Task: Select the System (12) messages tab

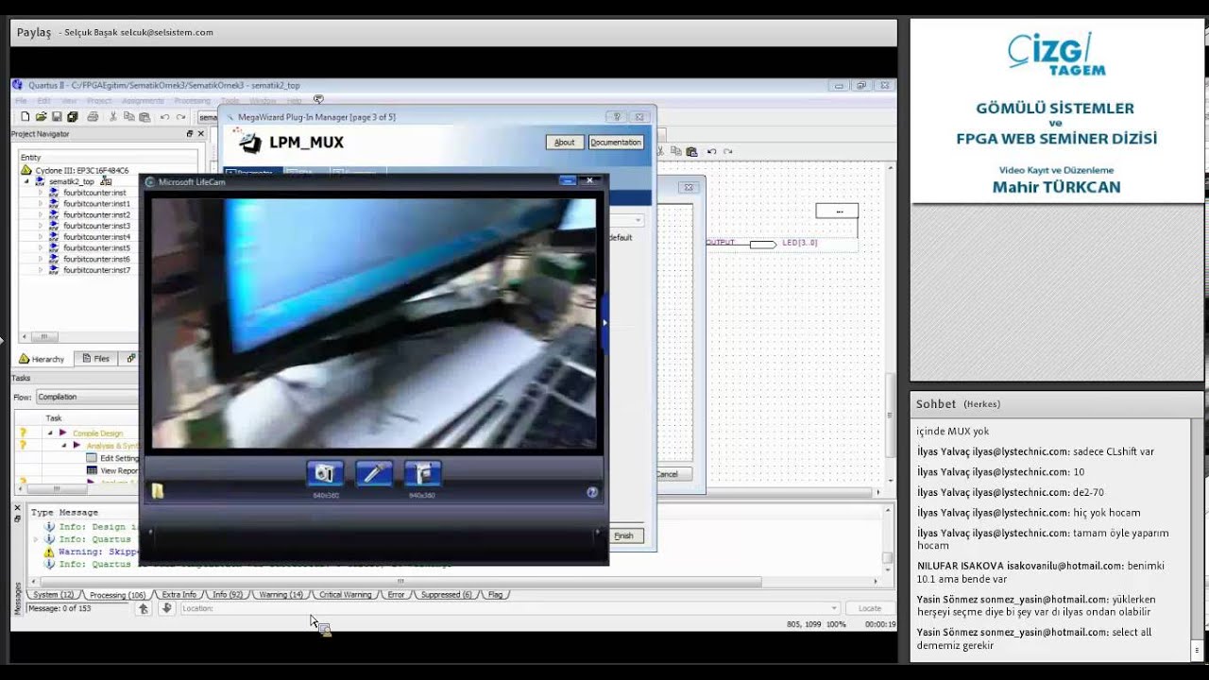Action: pyautogui.click(x=53, y=595)
